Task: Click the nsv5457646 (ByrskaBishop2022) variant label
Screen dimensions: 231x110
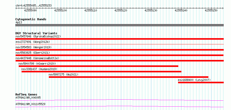Action: click(x=38, y=36)
